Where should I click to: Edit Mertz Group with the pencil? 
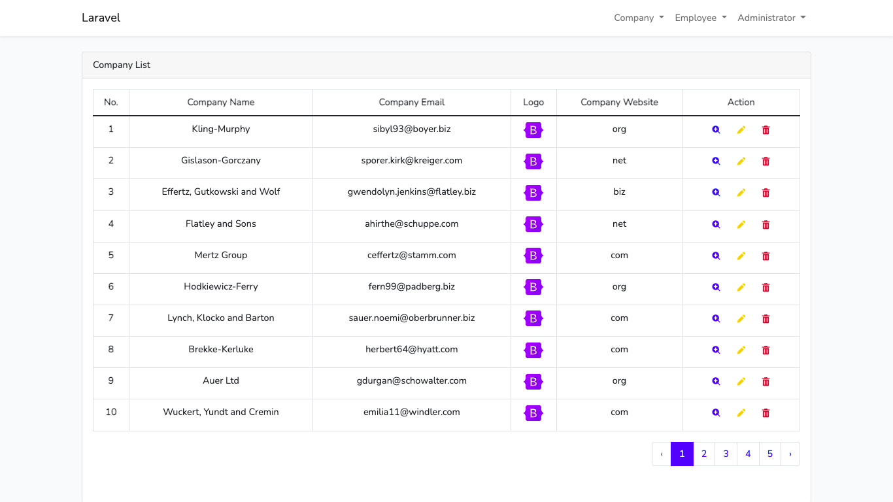point(741,256)
